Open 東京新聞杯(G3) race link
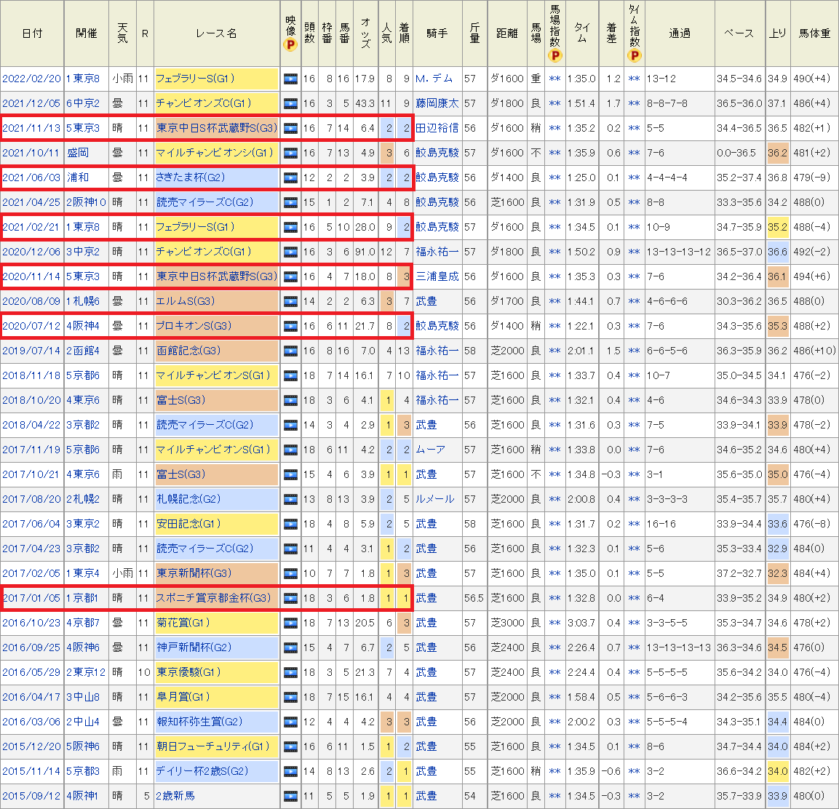Image resolution: width=839 pixels, height=809 pixels. tap(194, 573)
